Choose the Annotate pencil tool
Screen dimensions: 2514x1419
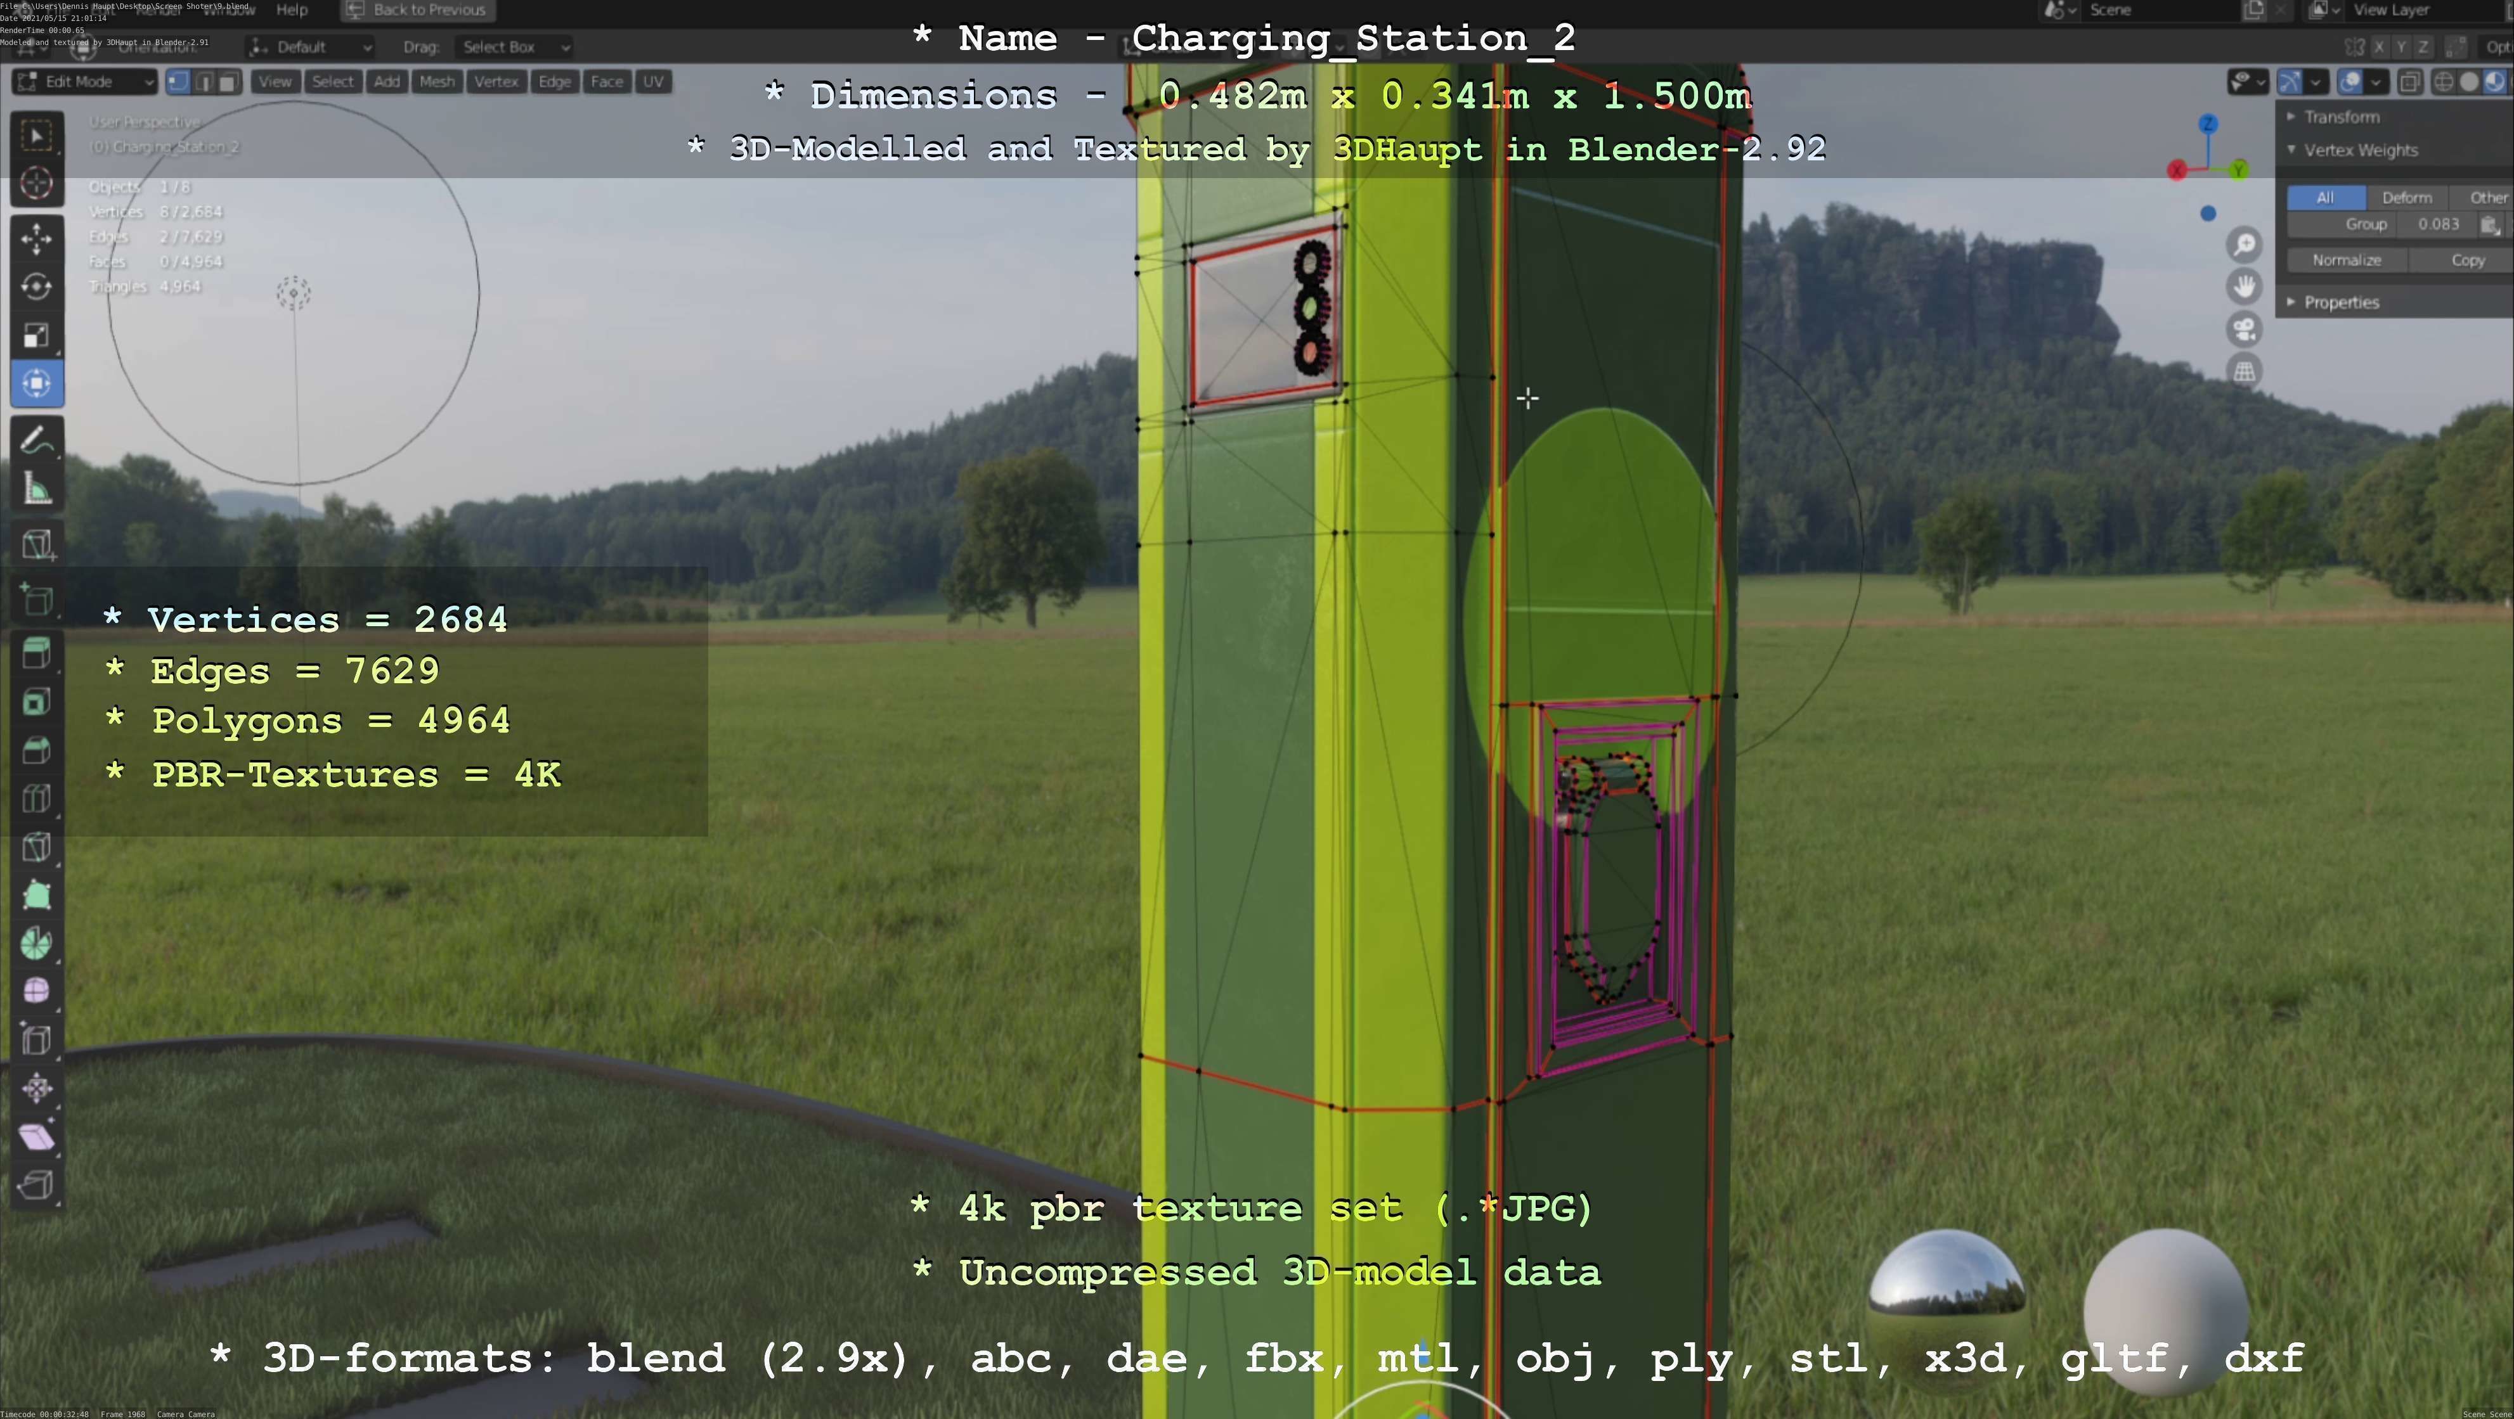[37, 441]
